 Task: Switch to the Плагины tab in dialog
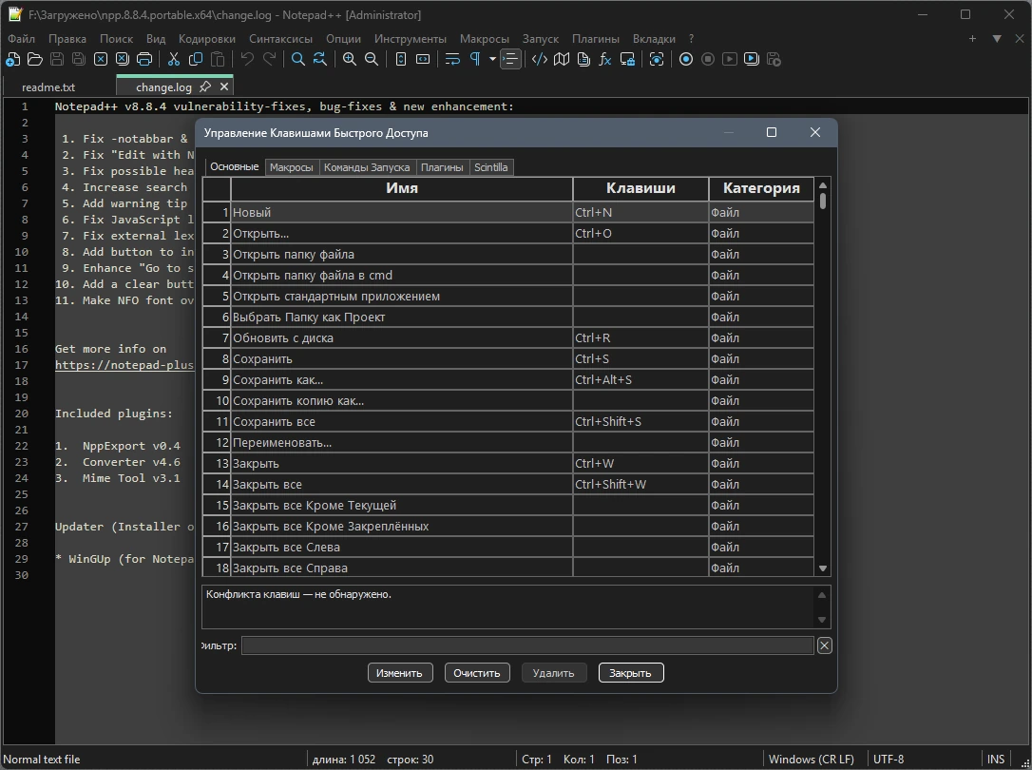click(x=442, y=167)
